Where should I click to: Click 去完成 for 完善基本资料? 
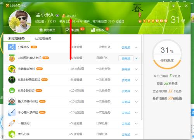tap(126, 69)
